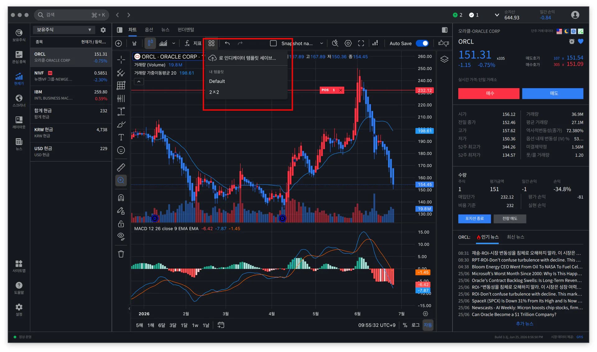
Task: Open the 설정 settings sidebar icon
Action: pyautogui.click(x=19, y=310)
